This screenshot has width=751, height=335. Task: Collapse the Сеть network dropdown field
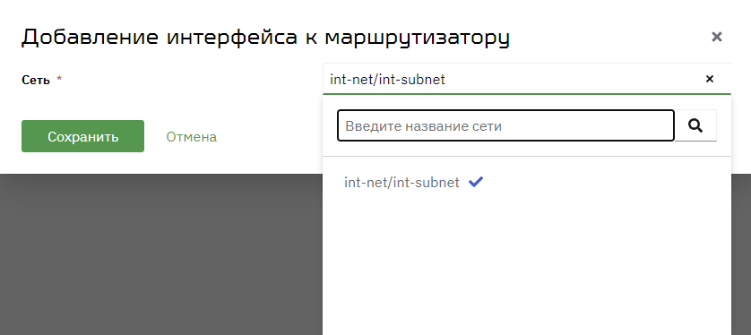[x=527, y=79]
